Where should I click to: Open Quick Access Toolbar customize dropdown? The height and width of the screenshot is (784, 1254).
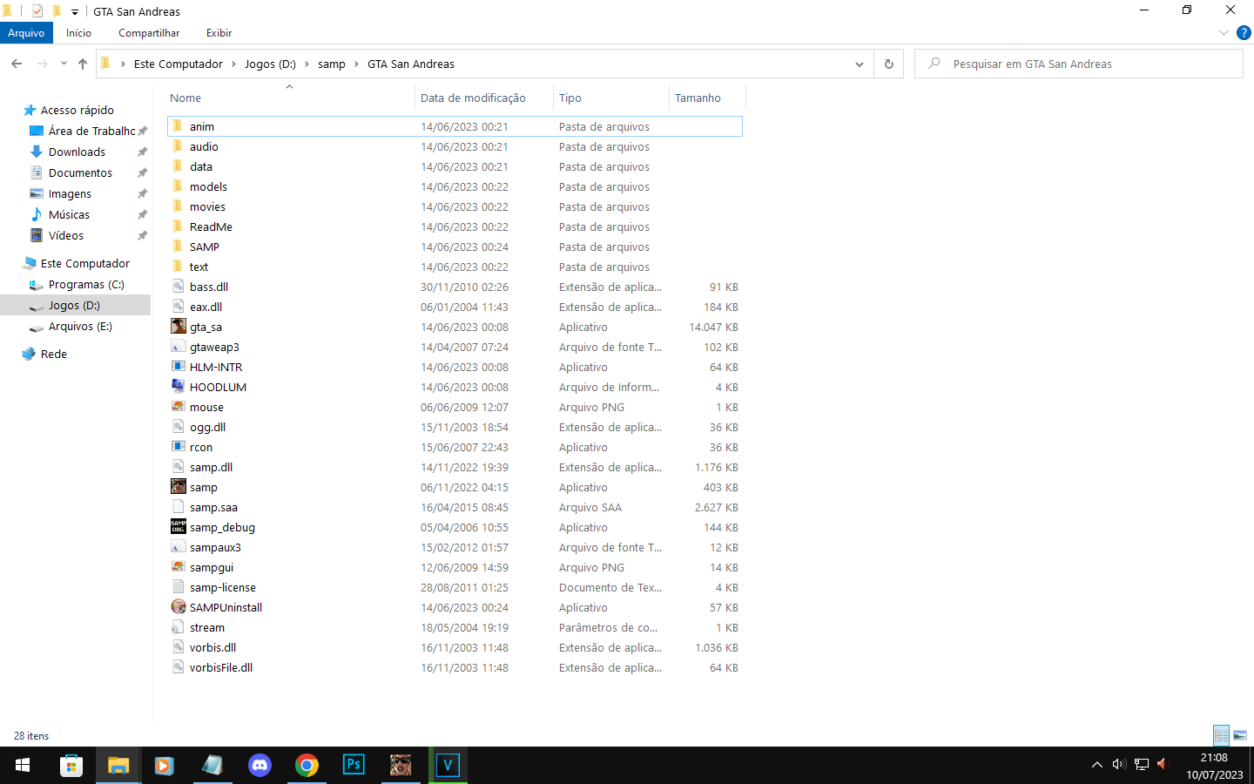click(x=75, y=12)
